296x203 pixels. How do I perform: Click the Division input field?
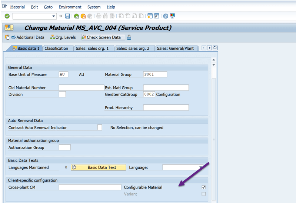[62, 94]
